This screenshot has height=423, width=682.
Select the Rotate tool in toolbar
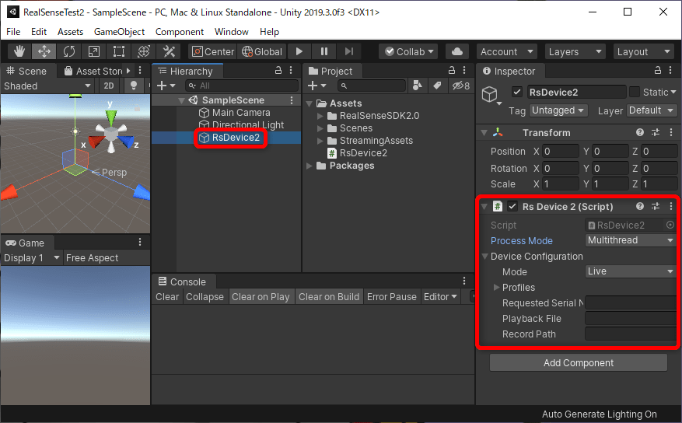click(69, 52)
